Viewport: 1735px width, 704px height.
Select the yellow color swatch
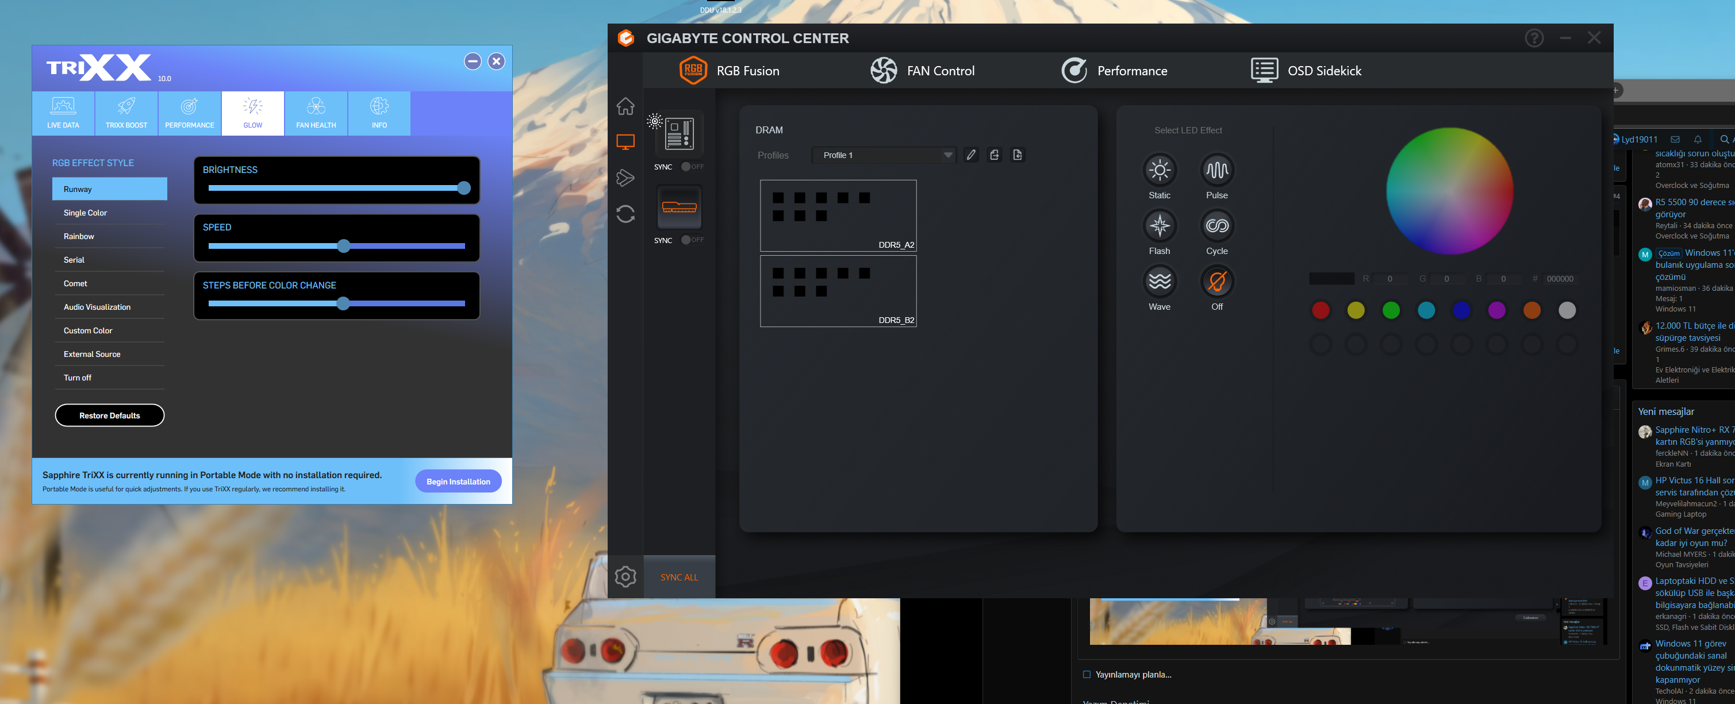[1356, 310]
